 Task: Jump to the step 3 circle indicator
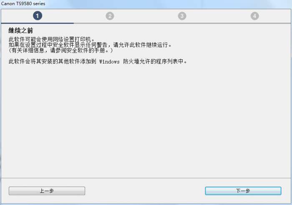point(182,16)
